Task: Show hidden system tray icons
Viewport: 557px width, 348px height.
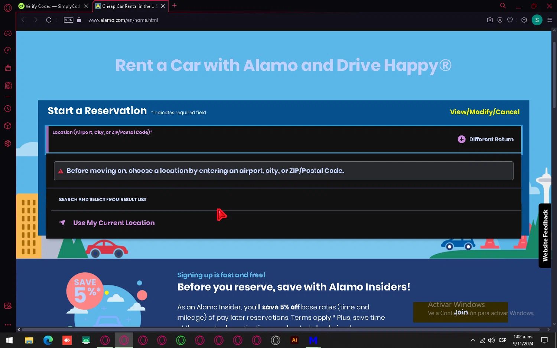Action: coord(473,340)
